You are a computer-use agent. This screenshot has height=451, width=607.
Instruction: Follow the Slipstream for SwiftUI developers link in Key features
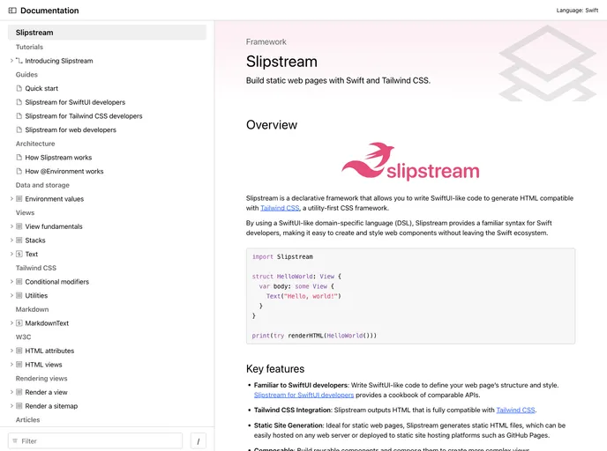click(x=303, y=395)
